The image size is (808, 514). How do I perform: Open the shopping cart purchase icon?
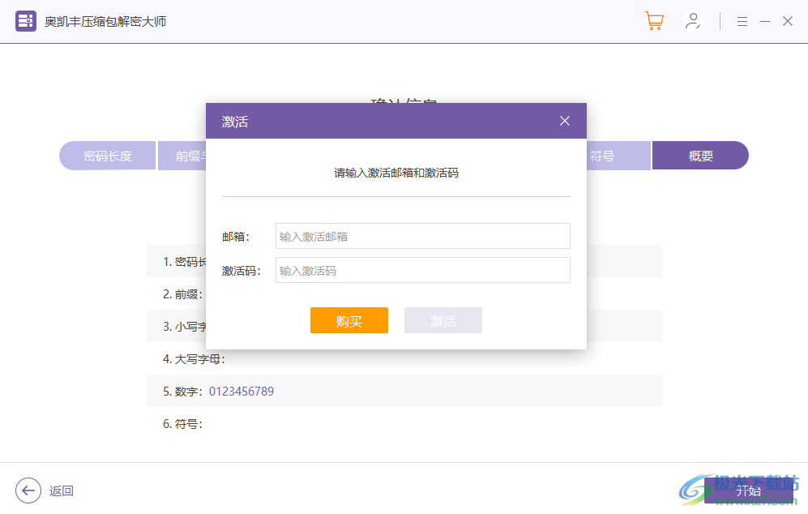(654, 21)
